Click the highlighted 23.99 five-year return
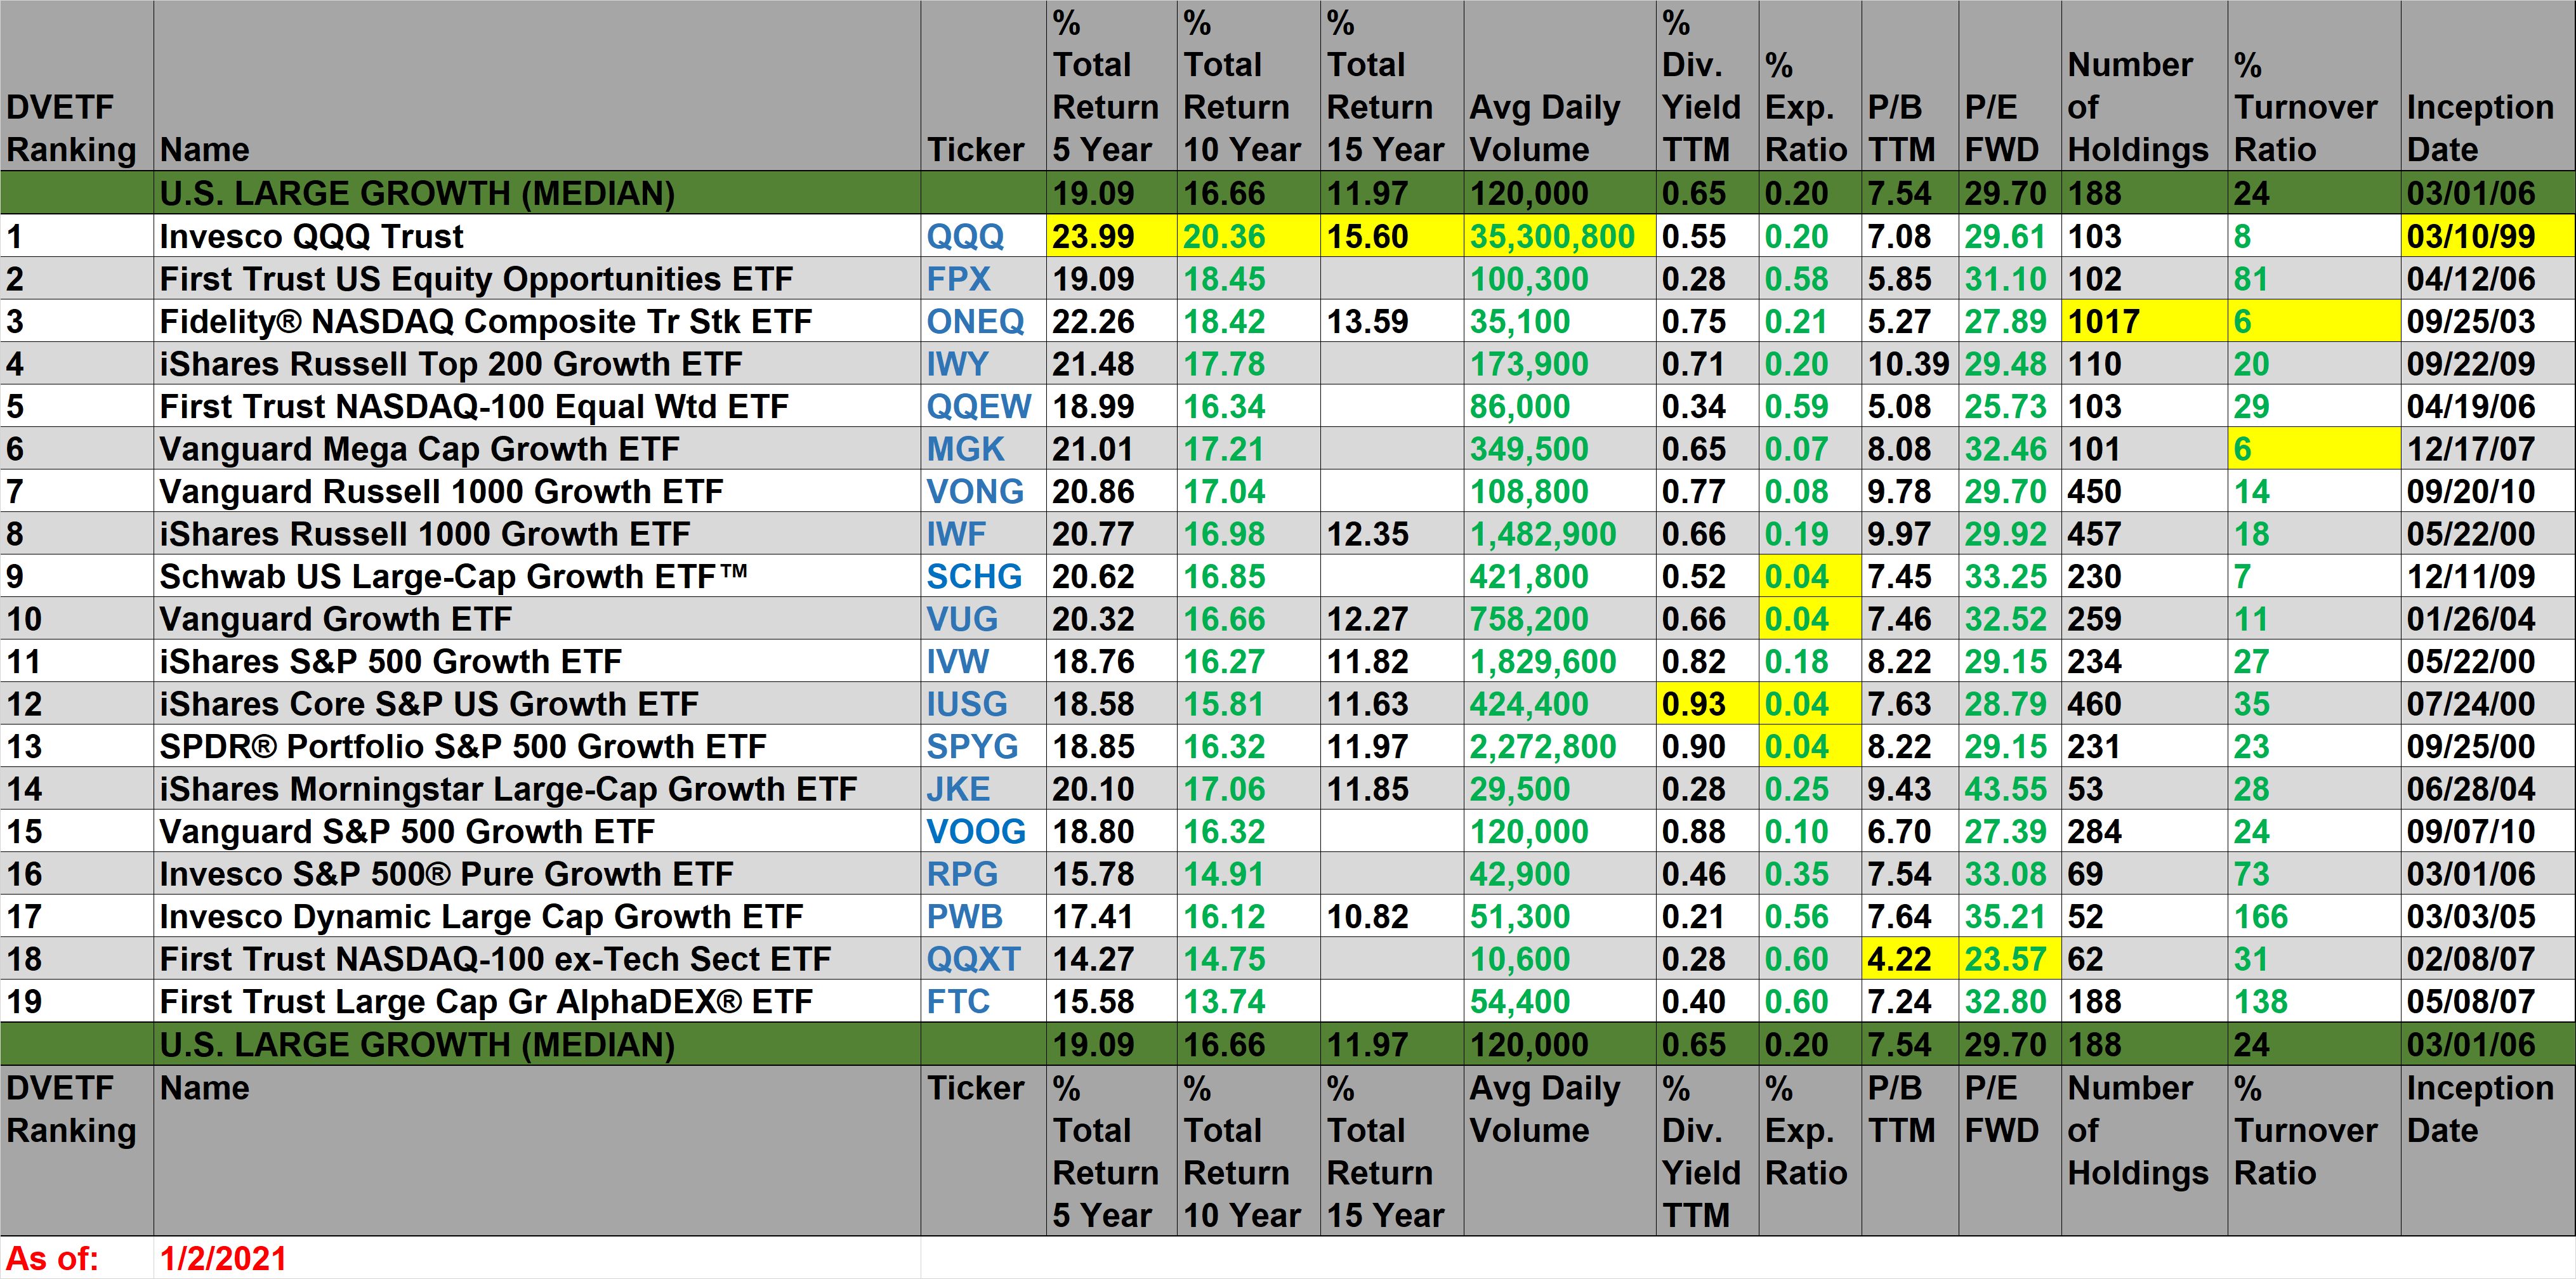 point(1112,237)
